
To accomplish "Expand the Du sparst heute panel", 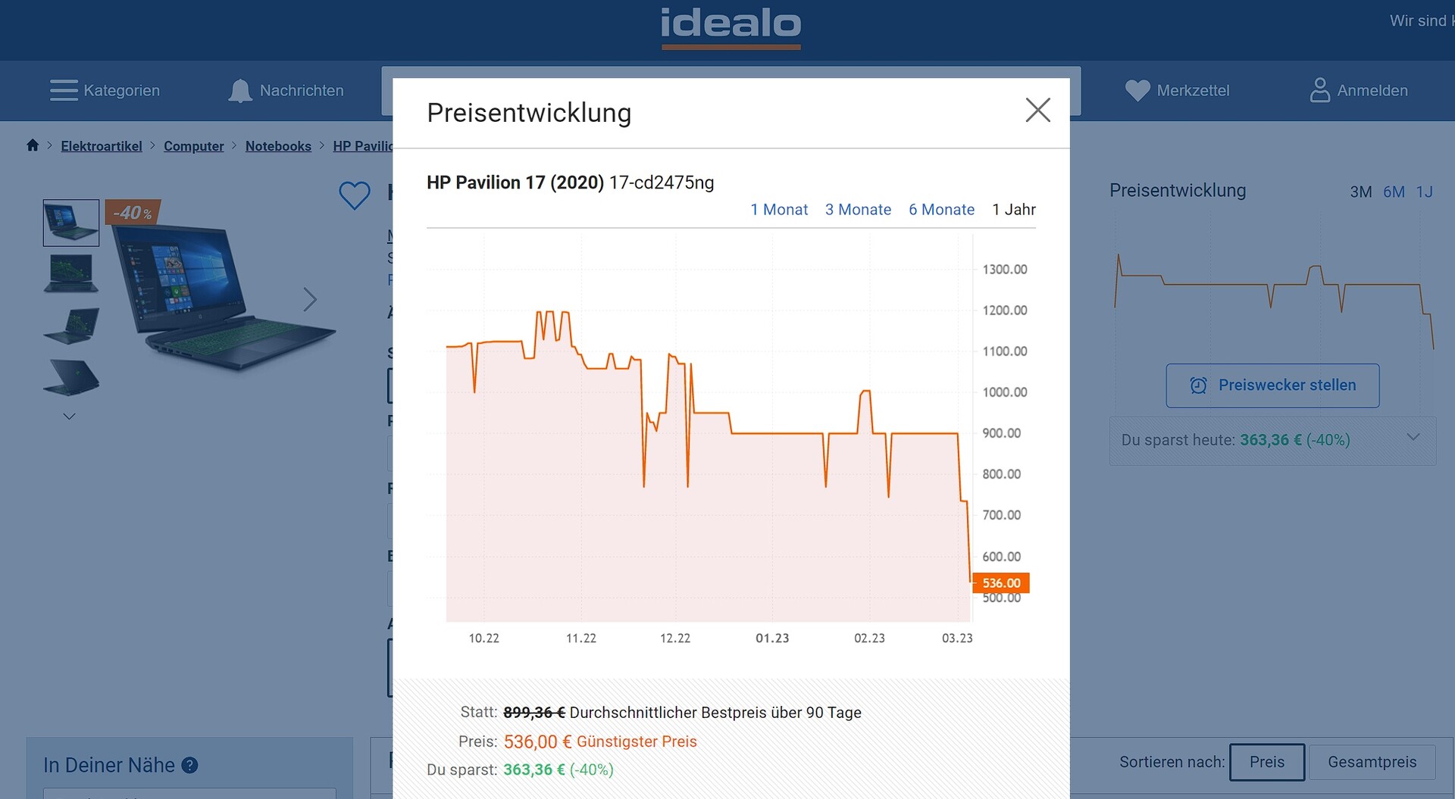I will point(1413,438).
